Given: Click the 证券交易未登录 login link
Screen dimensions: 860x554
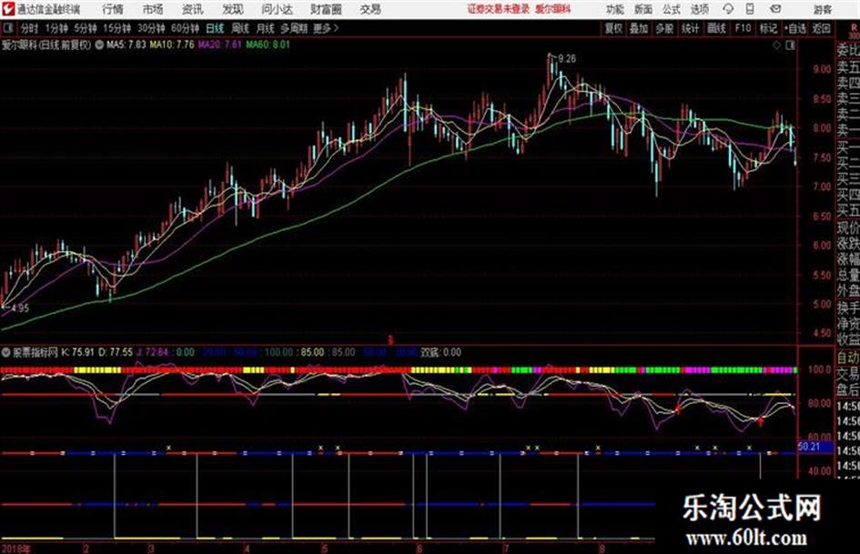Looking at the screenshot, I should click(x=498, y=9).
